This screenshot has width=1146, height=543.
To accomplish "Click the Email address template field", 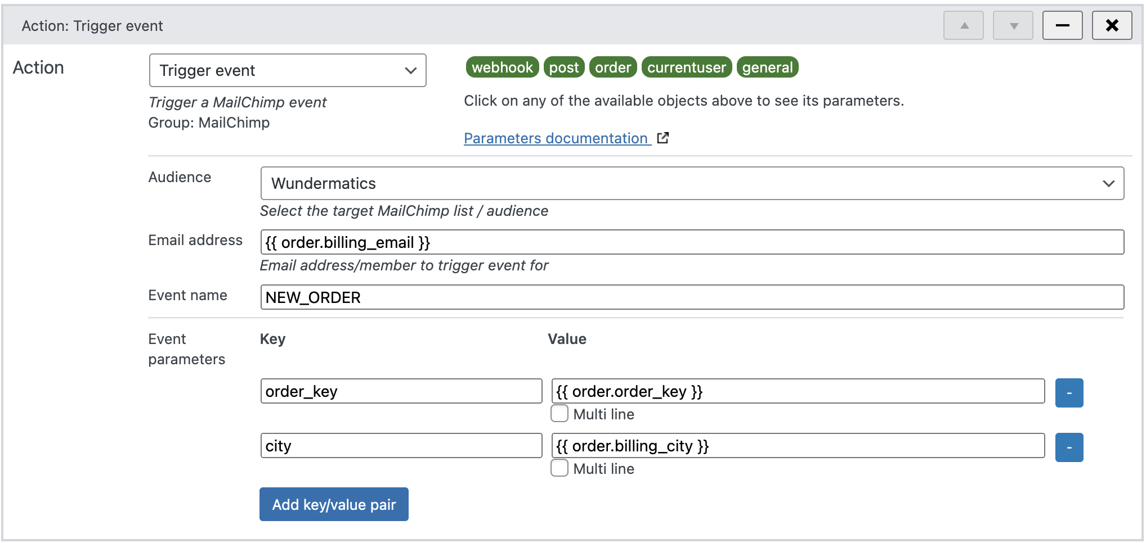I will coord(692,242).
